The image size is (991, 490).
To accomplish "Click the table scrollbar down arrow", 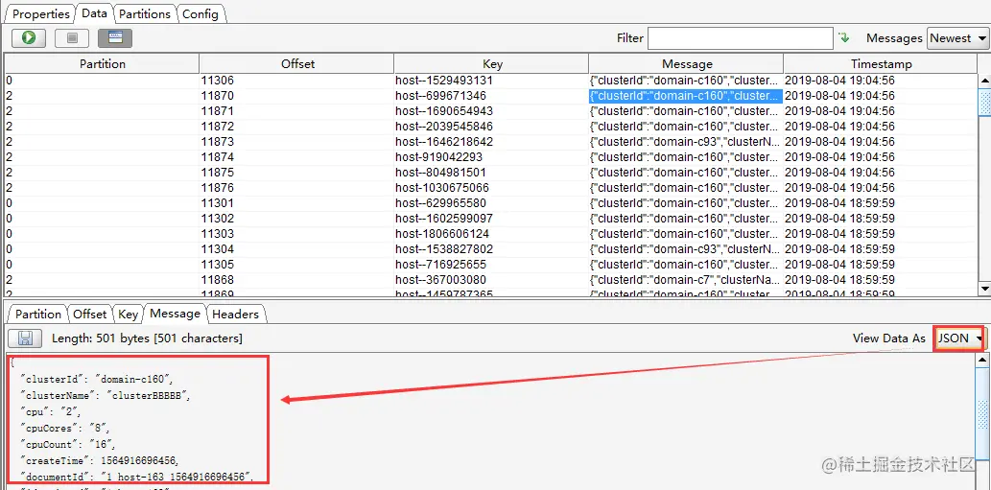I will click(x=984, y=288).
